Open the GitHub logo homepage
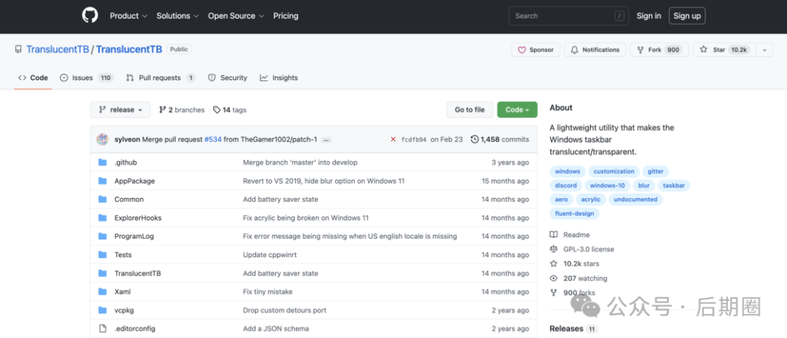Viewport: 787px width, 338px height. 90,15
